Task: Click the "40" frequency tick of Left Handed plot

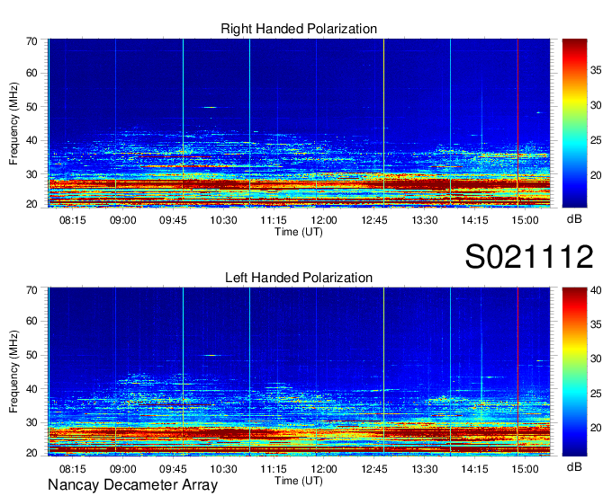Action: pos(31,389)
